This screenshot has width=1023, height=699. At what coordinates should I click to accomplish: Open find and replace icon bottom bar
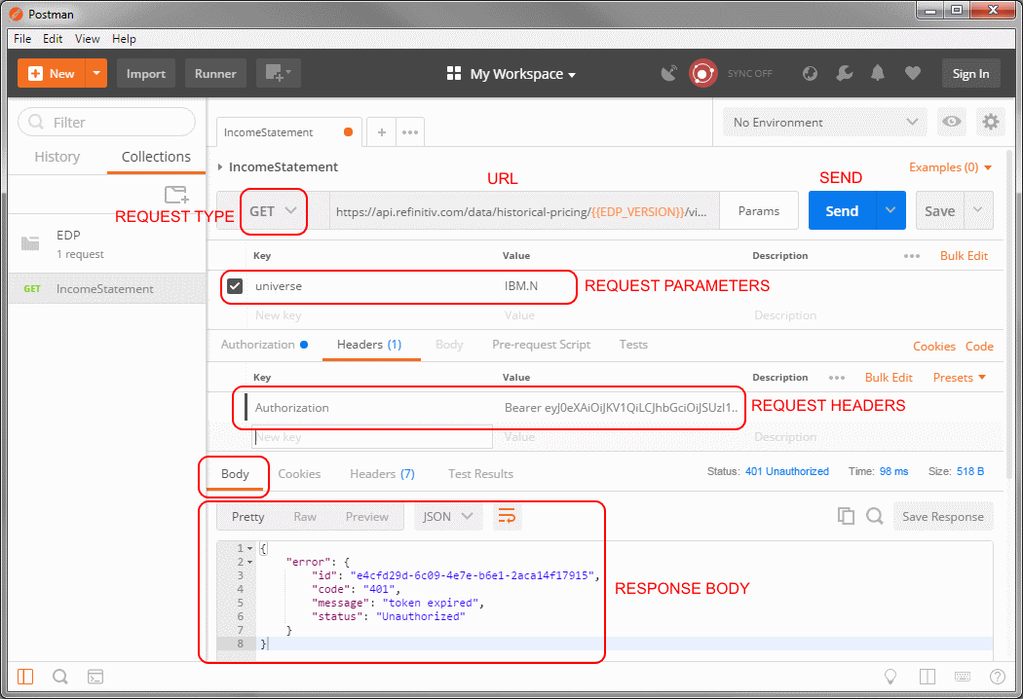pyautogui.click(x=60, y=677)
